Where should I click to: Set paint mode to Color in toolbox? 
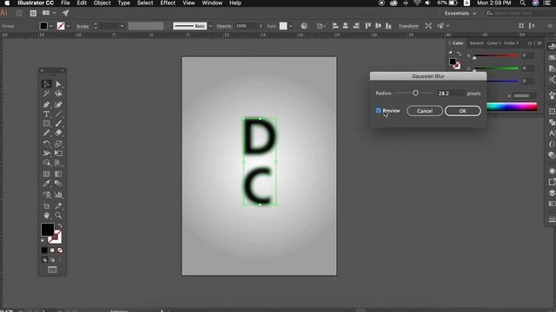[x=44, y=250]
